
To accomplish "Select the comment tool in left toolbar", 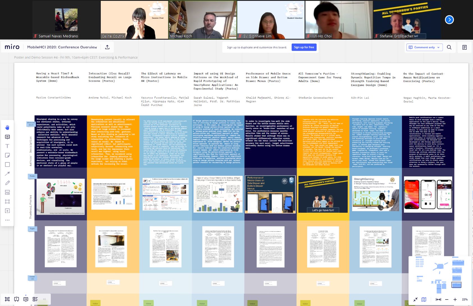I will click(x=7, y=137).
